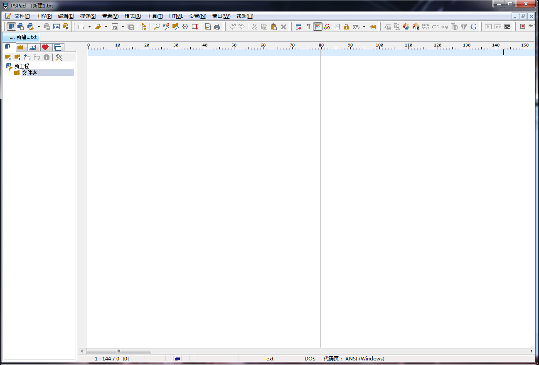The image size is (539, 365).
Task: Click the color #10 converter icon
Action: (x=416, y=27)
